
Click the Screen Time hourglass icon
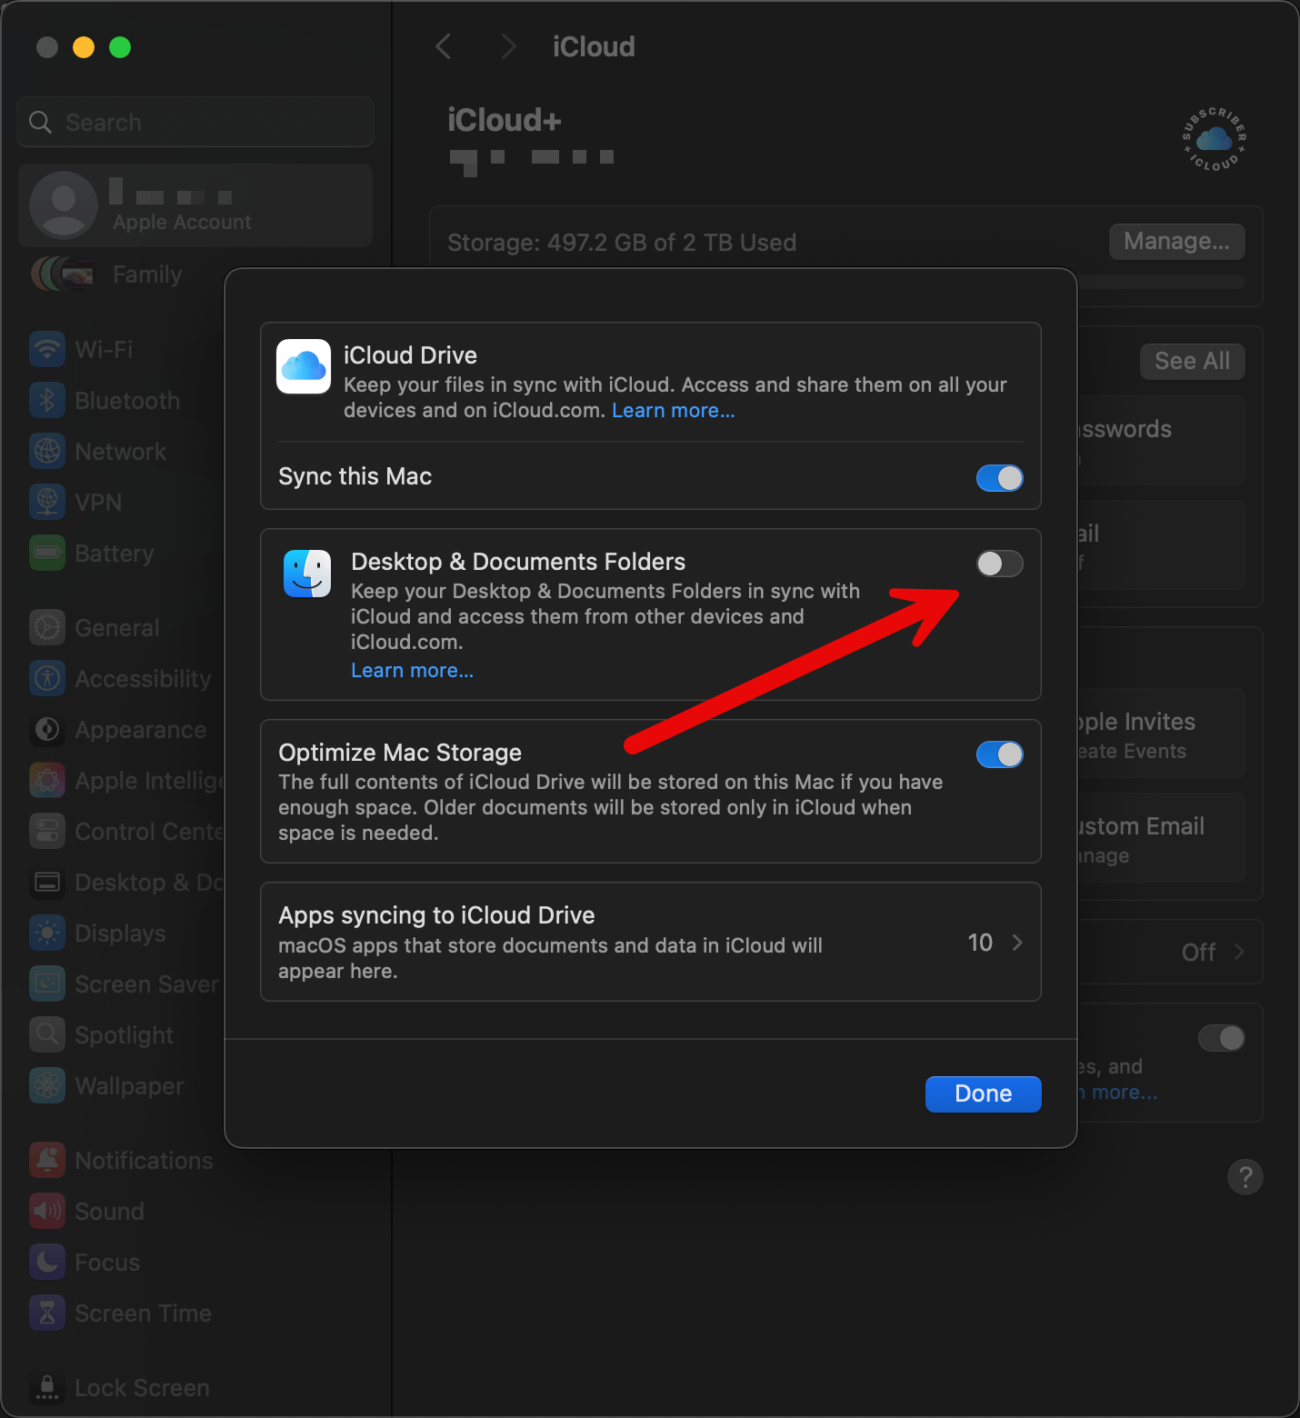point(47,1313)
